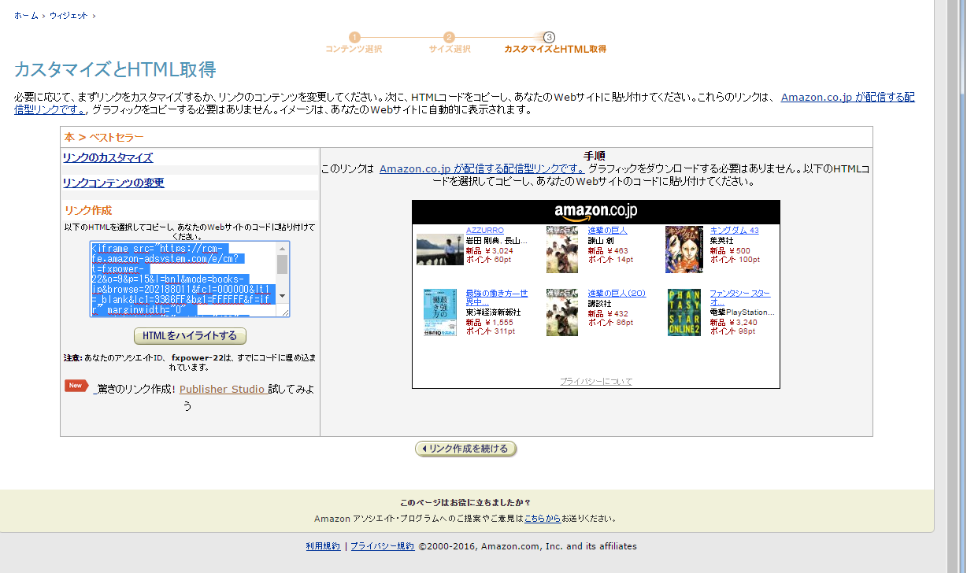Follow the こちらから feedback link
The image size is (967, 573).
543,519
